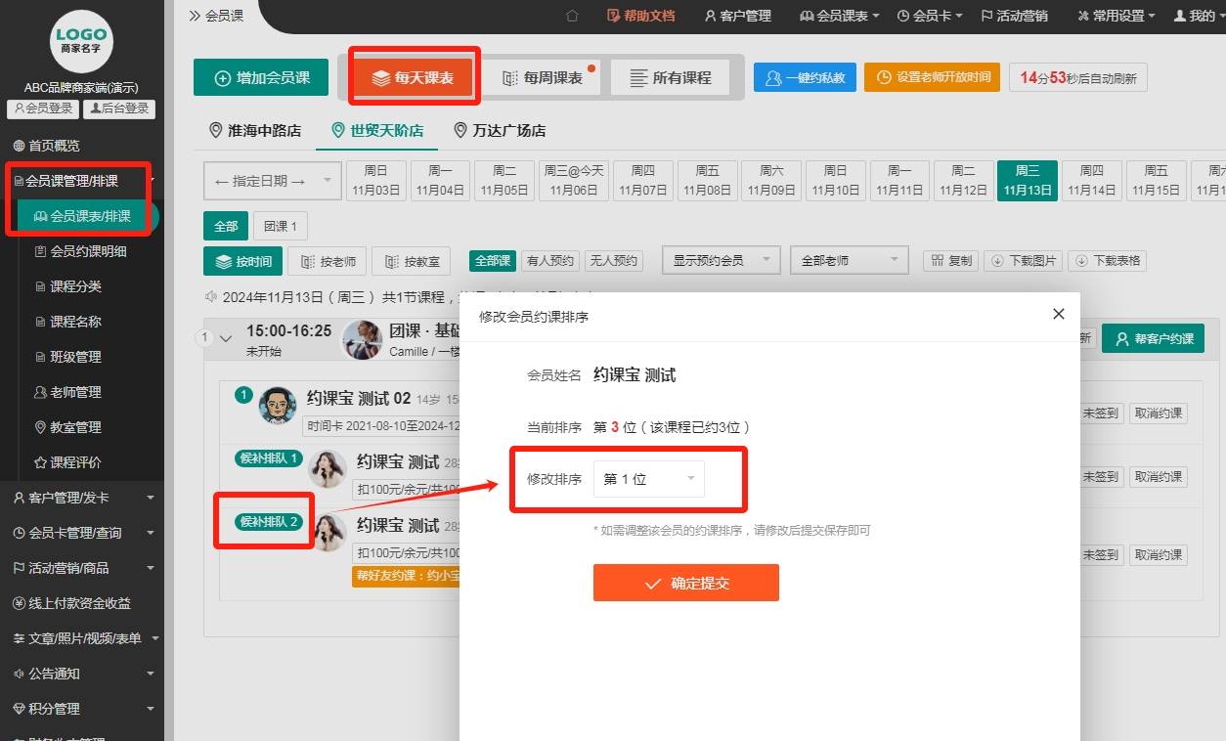Click 下载表格 download button
The width and height of the screenshot is (1226, 741).
pyautogui.click(x=1108, y=260)
